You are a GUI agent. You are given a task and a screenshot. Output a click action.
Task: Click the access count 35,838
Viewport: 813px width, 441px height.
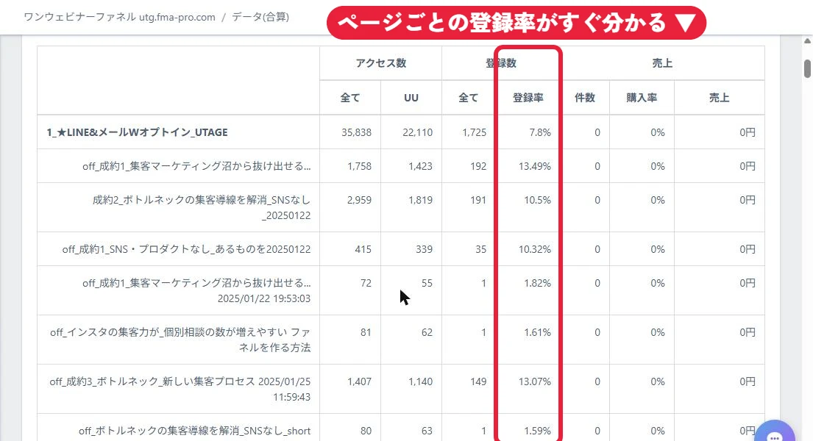point(356,132)
